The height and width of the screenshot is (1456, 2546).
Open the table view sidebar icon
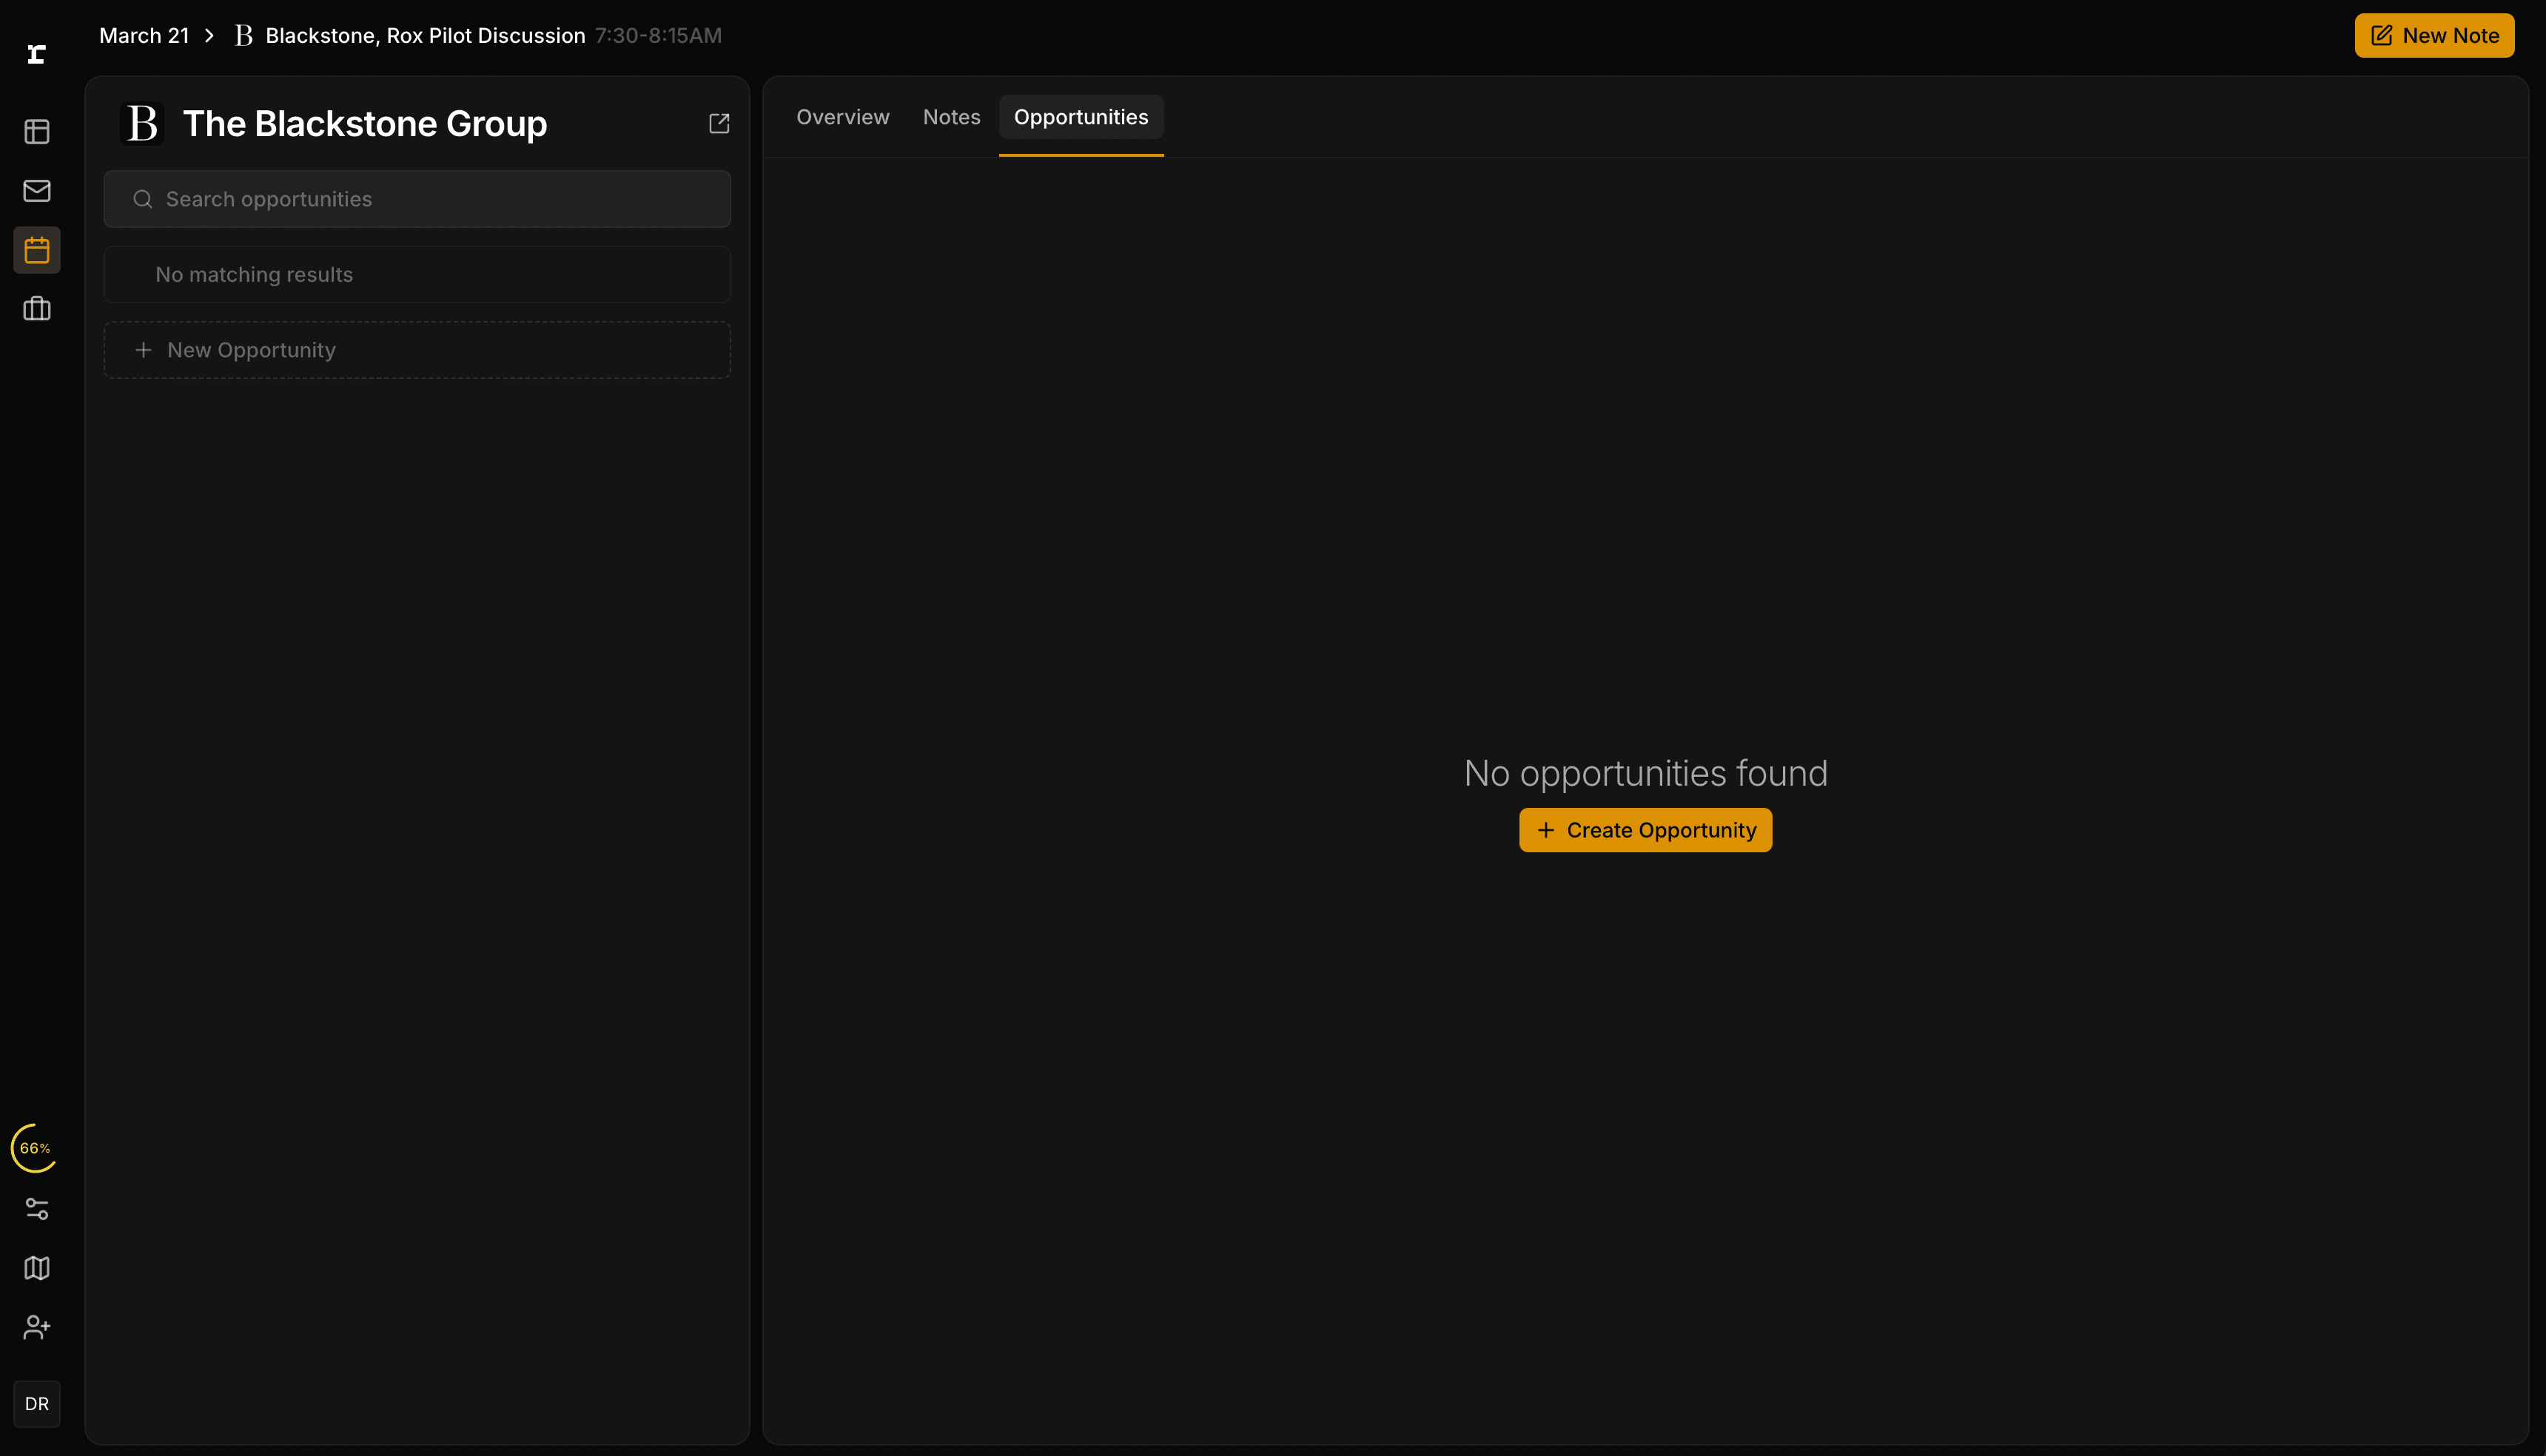(x=37, y=132)
